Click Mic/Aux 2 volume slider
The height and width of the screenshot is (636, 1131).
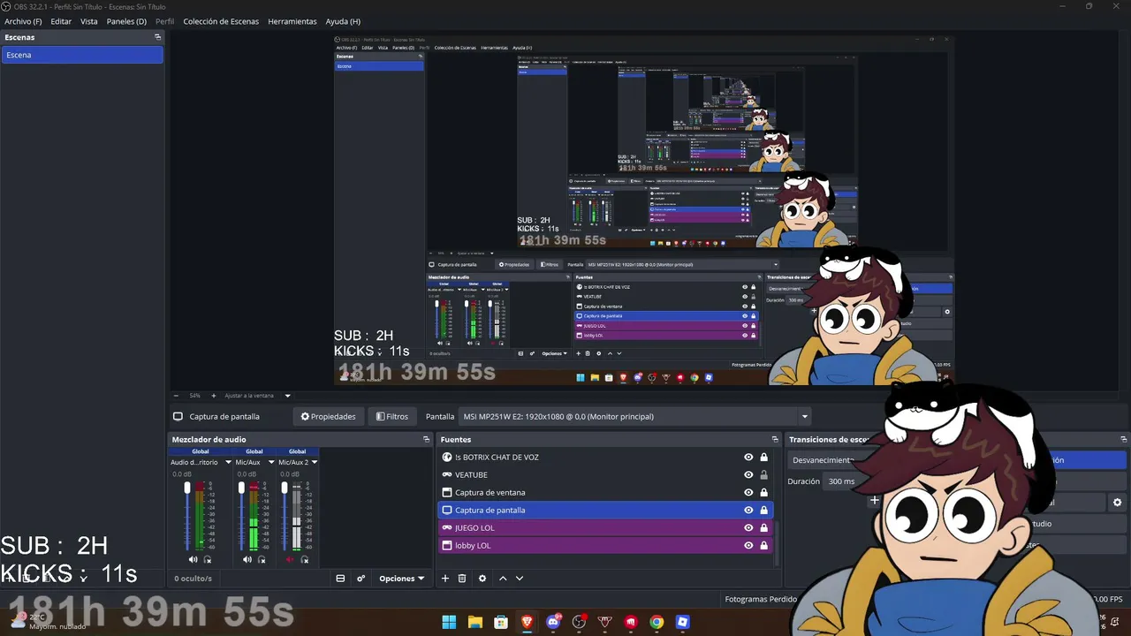[x=285, y=516]
